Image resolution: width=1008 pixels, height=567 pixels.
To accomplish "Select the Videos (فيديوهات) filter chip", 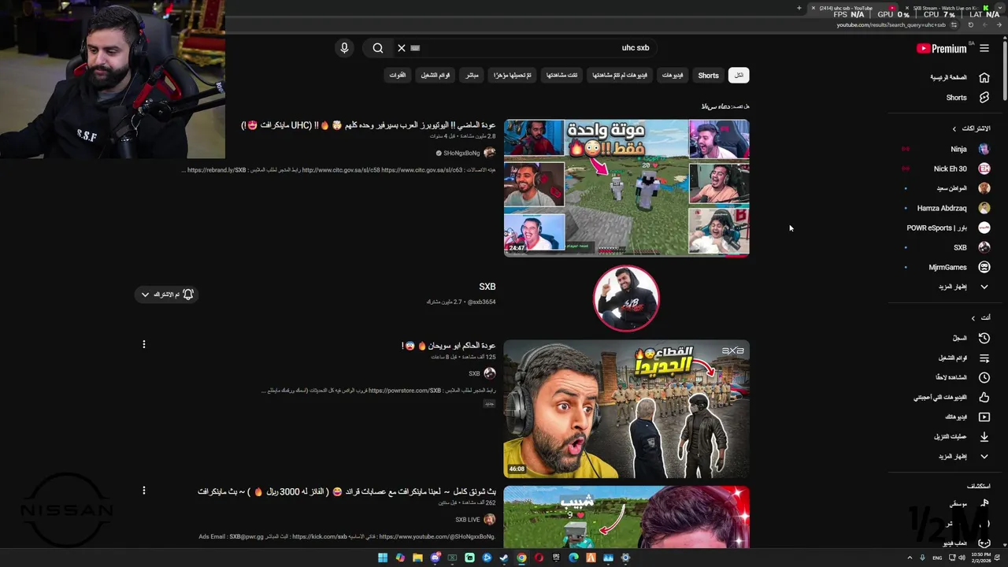I will pyautogui.click(x=673, y=76).
